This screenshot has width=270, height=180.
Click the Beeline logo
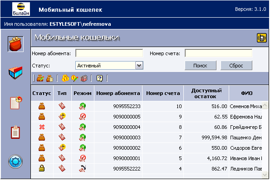tap(21, 9)
